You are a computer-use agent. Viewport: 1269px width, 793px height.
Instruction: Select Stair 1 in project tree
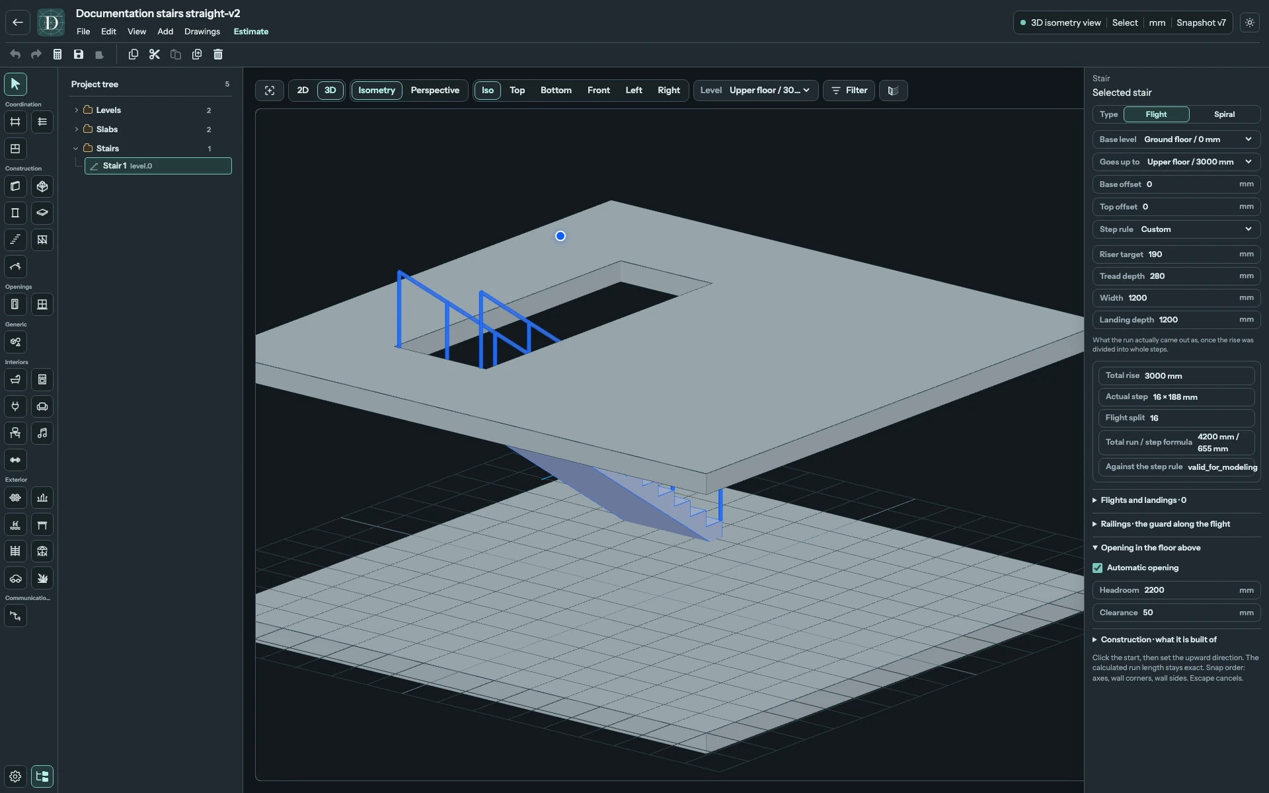tap(158, 166)
